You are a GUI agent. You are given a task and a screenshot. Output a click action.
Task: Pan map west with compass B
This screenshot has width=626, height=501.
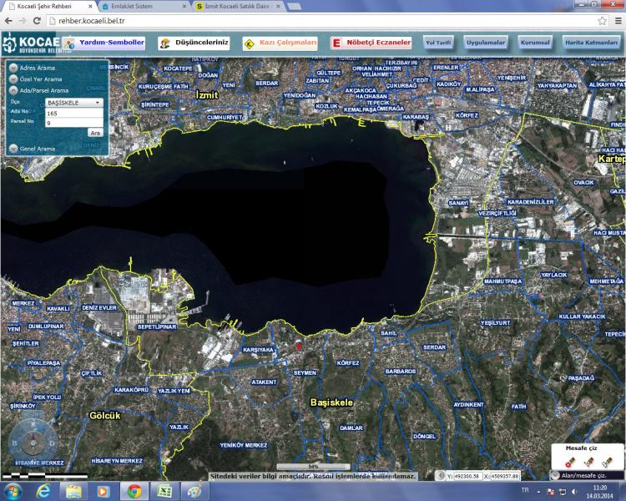pyautogui.click(x=15, y=443)
